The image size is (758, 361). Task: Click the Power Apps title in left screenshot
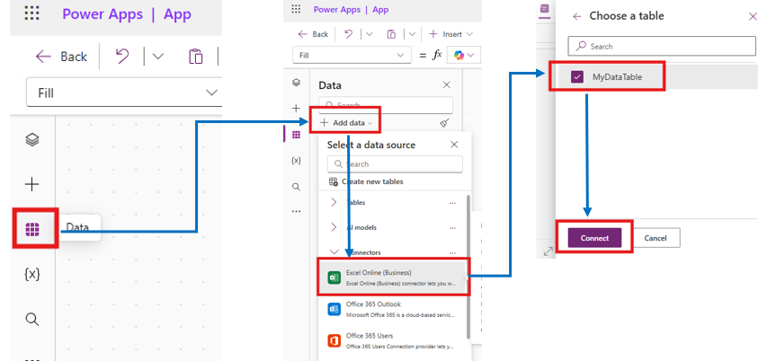103,14
